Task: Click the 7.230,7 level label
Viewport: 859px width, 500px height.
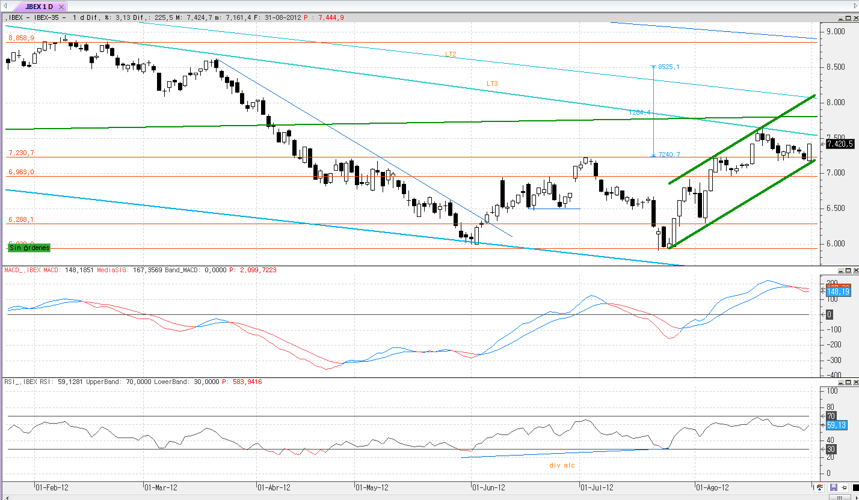Action: [21, 153]
